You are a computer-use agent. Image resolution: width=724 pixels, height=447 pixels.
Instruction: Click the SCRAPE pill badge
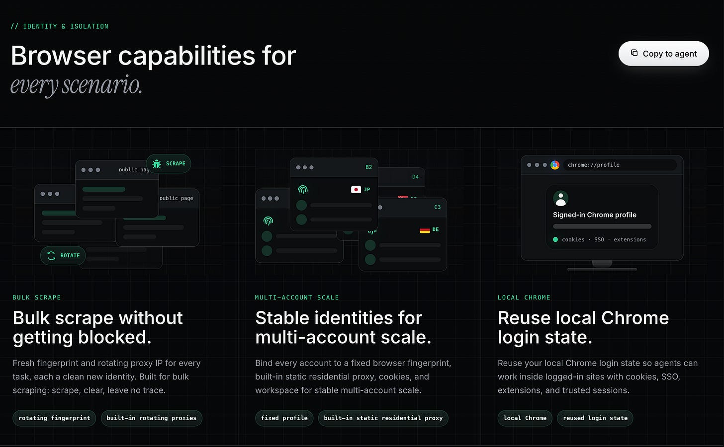(169, 163)
